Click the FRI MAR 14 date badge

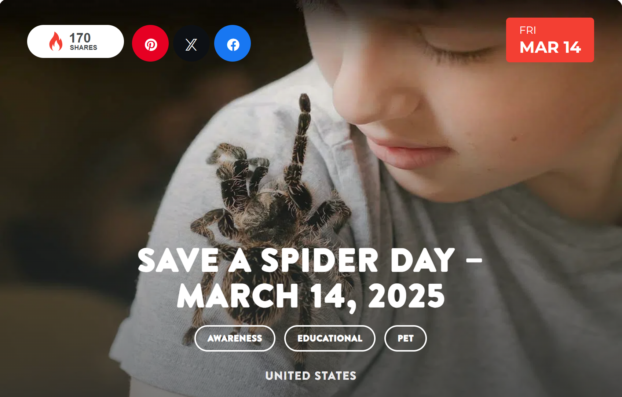click(x=550, y=40)
